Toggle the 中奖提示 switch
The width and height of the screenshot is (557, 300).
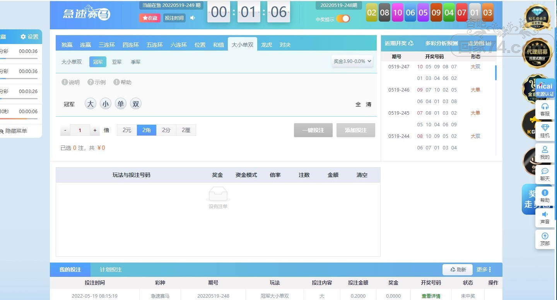coord(343,19)
